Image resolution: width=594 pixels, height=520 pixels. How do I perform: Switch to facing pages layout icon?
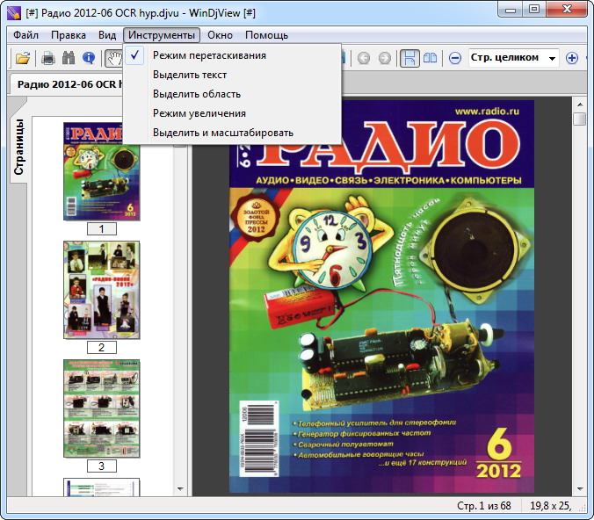click(x=430, y=58)
